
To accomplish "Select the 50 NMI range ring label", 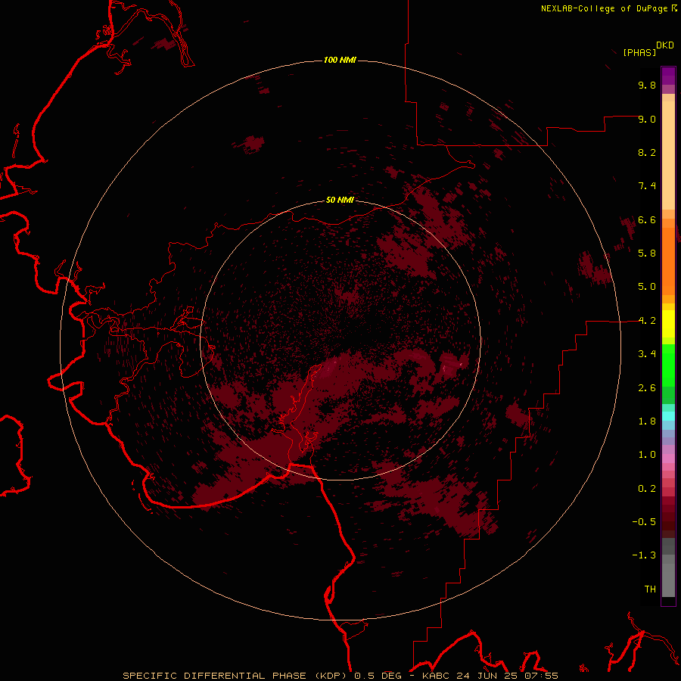I will 340,200.
